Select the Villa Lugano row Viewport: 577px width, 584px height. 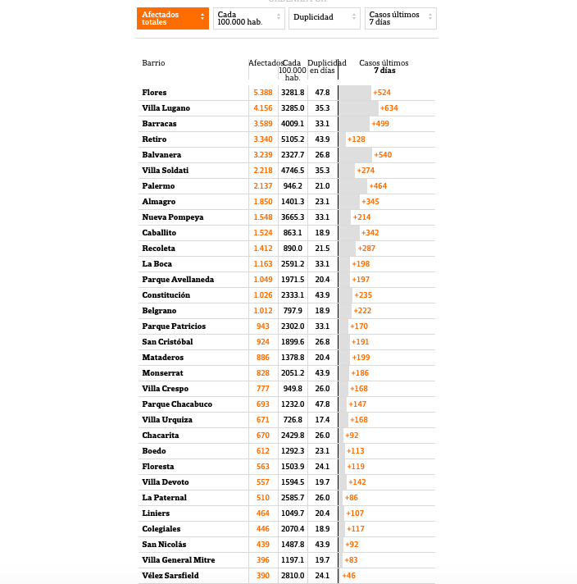coord(166,108)
